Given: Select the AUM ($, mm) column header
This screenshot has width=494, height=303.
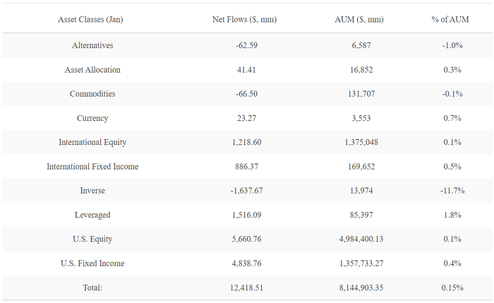Looking at the screenshot, I should click(359, 20).
